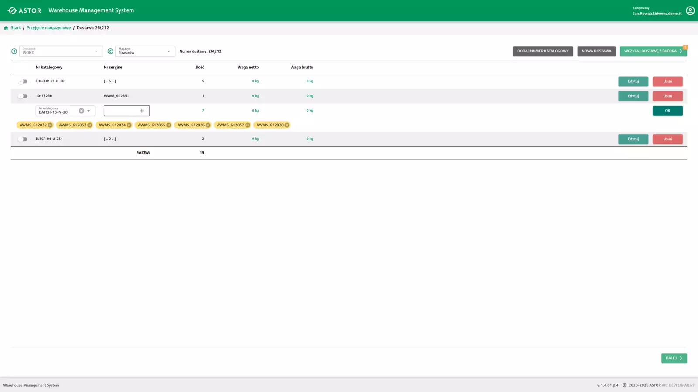Screen dimensions: 698x392
Task: Expand the Nr katalogowy BATCH-13-N-20 dropdown
Action: click(89, 111)
